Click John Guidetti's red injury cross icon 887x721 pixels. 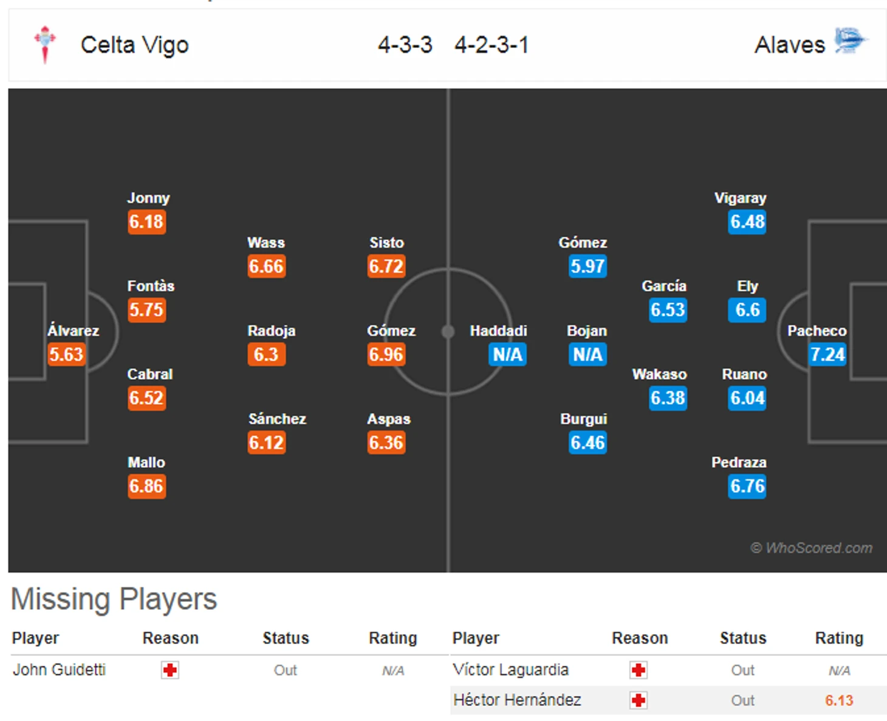click(x=170, y=670)
